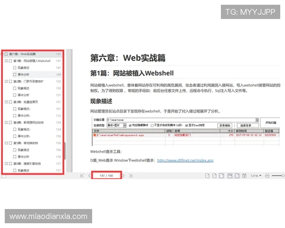
Task: Click the orange file icon of adminpassword.aspx
Action: point(95,135)
